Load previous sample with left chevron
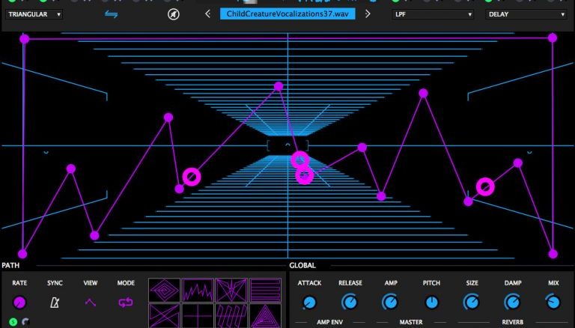This screenshot has height=328, width=575. point(207,14)
